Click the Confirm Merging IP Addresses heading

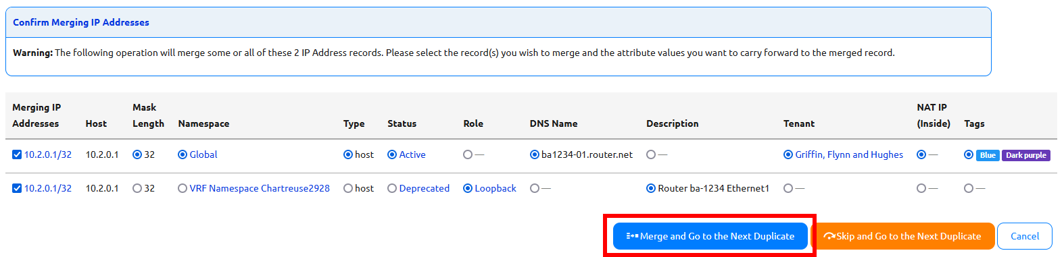(81, 22)
